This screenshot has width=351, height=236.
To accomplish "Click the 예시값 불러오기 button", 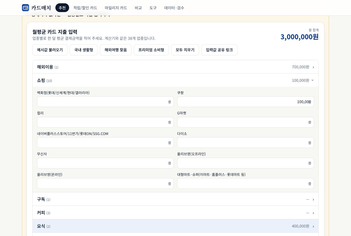I will pos(50,50).
